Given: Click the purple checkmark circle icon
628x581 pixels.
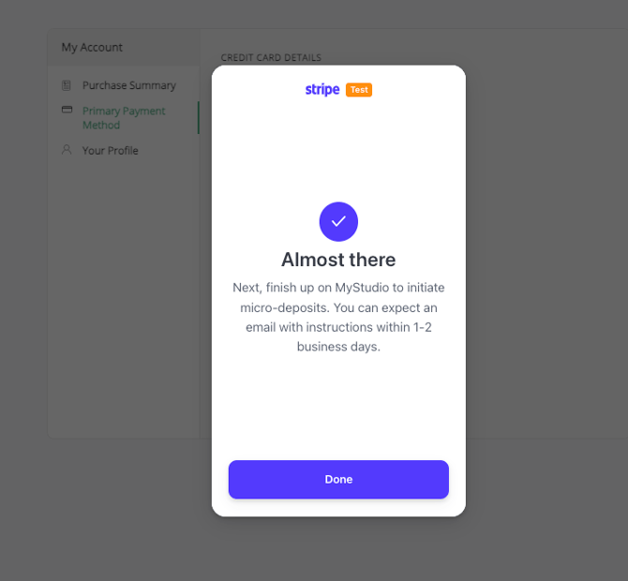Looking at the screenshot, I should [x=338, y=221].
